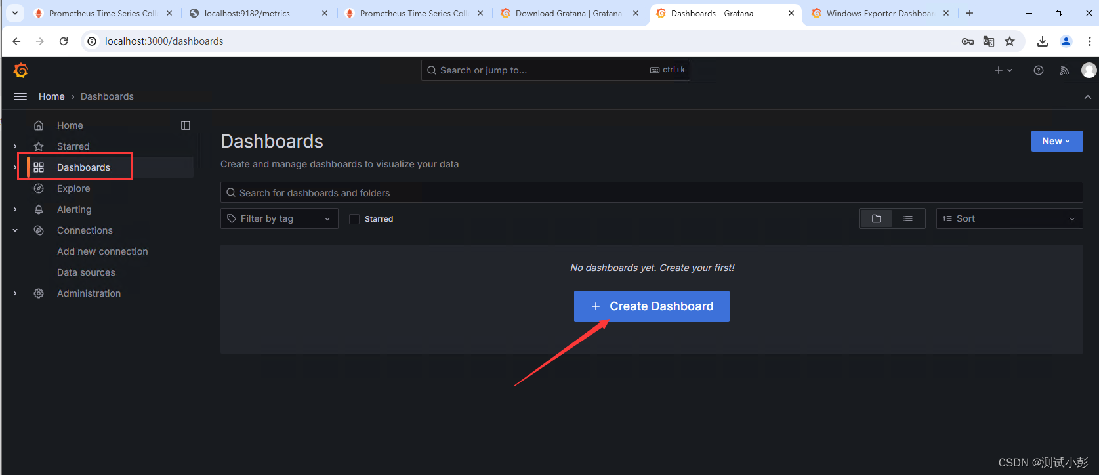This screenshot has width=1099, height=475.
Task: Click the browser forward arrow
Action: pyautogui.click(x=40, y=41)
